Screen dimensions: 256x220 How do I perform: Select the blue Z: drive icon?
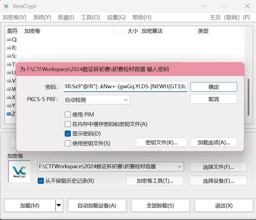click(9, 114)
